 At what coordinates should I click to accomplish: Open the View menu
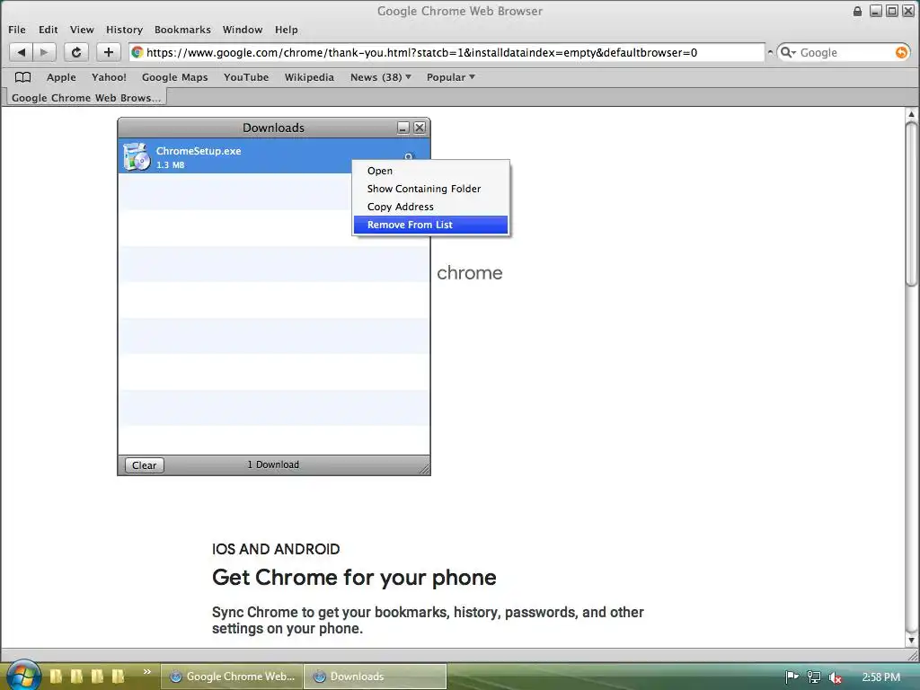[x=82, y=30]
